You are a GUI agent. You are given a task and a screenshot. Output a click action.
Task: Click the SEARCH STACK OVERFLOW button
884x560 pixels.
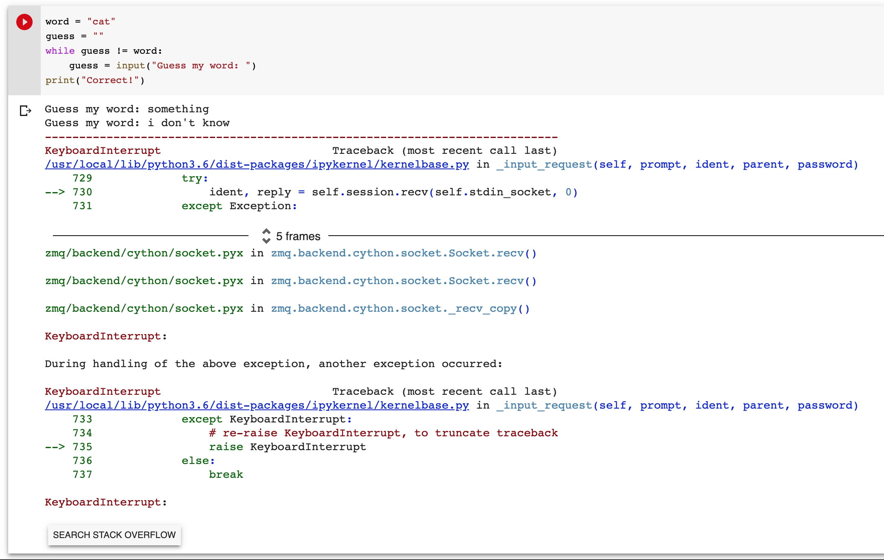click(114, 535)
